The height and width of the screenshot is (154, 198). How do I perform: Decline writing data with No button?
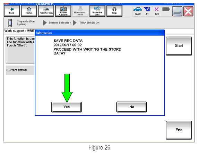click(131, 107)
